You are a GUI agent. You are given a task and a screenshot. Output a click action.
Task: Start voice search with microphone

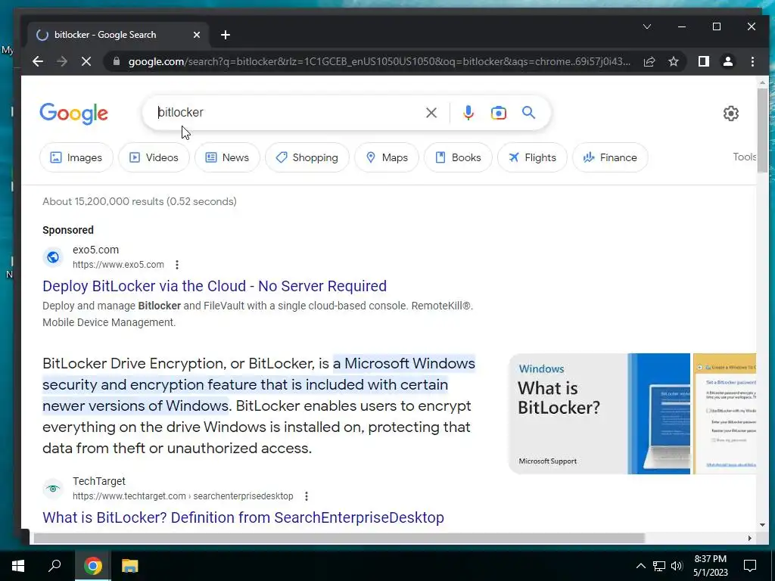(x=468, y=113)
